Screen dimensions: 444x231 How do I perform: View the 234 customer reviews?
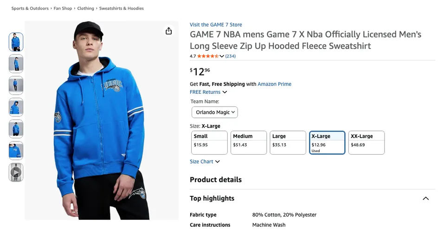point(231,56)
